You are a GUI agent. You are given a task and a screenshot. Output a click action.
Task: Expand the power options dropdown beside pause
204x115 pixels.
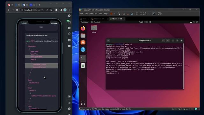[114, 14]
